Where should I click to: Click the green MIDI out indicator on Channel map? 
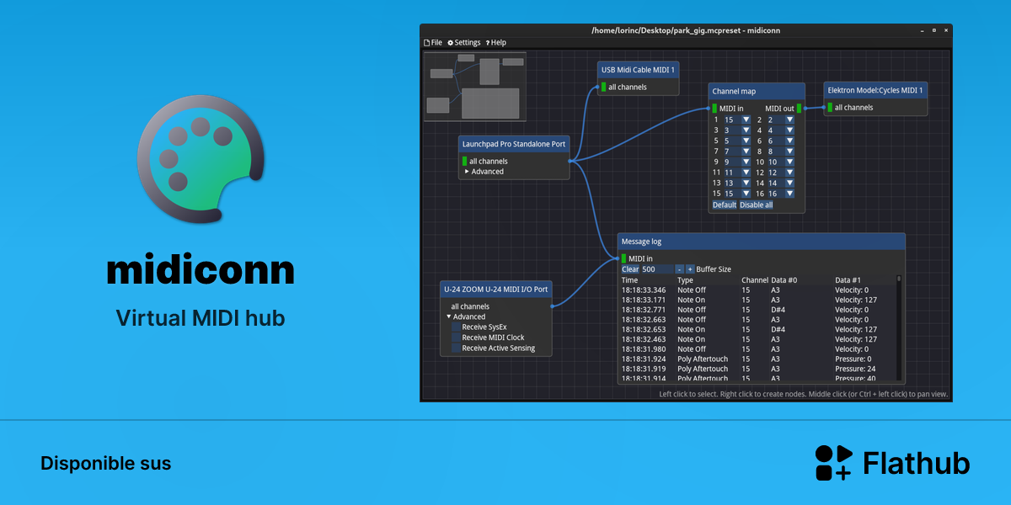tap(799, 108)
